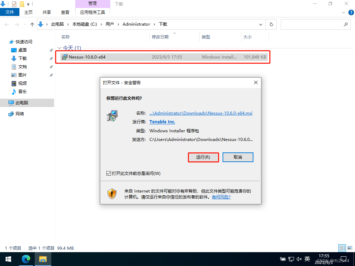Click the network tray icon
The width and height of the screenshot is (355, 266).
(291, 259)
